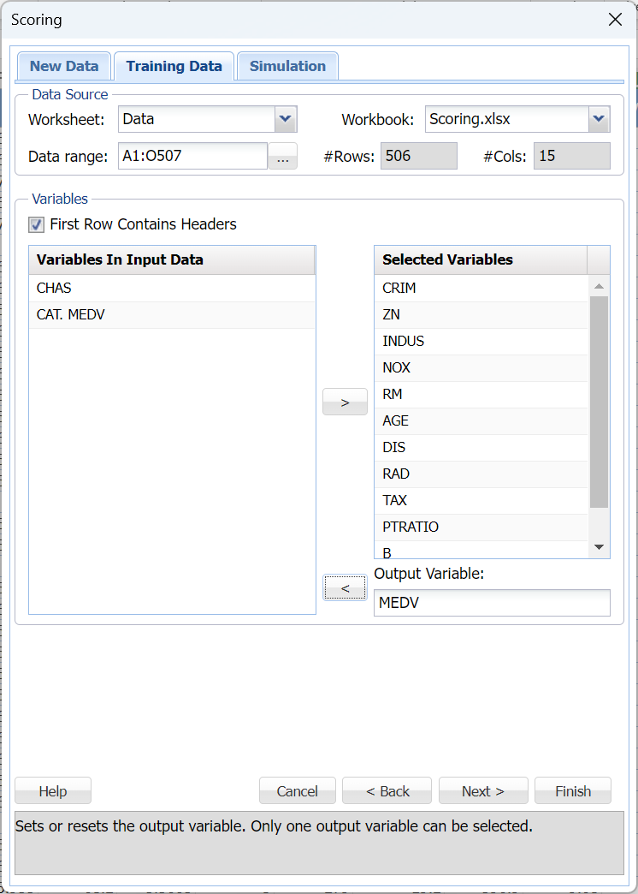The width and height of the screenshot is (638, 894).
Task: Select the Training Data tab
Action: coord(174,66)
